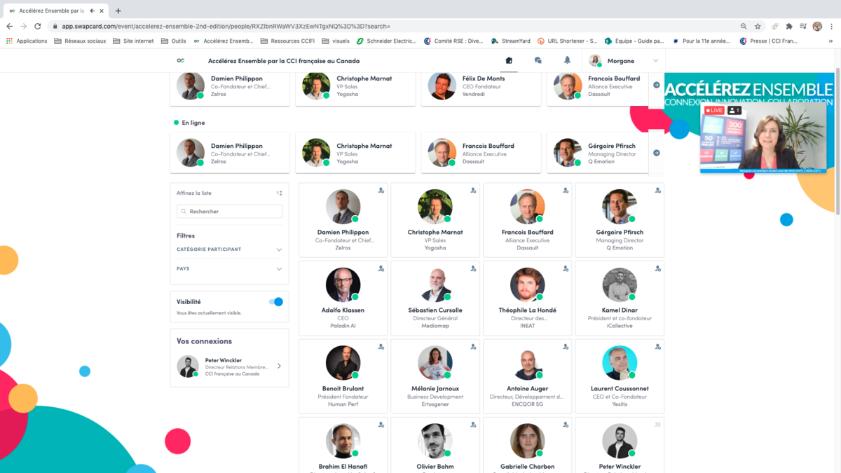The image size is (841, 473).
Task: Open the Morgane profile dropdown menu
Action: (655, 61)
